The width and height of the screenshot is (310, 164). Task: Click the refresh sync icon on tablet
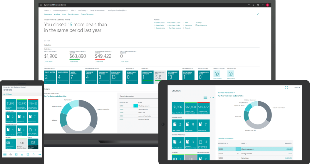pyautogui.click(x=286, y=88)
